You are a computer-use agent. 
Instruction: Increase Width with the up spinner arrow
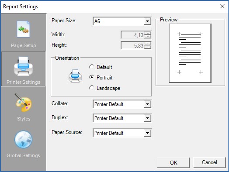point(148,34)
